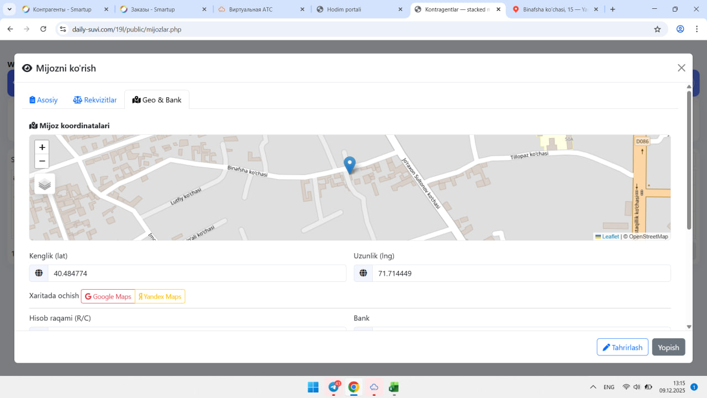Open location in Google Maps
The height and width of the screenshot is (398, 707).
pos(108,297)
